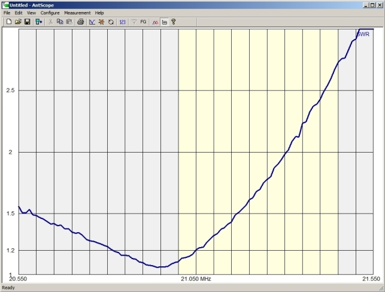
Task: Minimize the AntScope window
Action: [366, 5]
